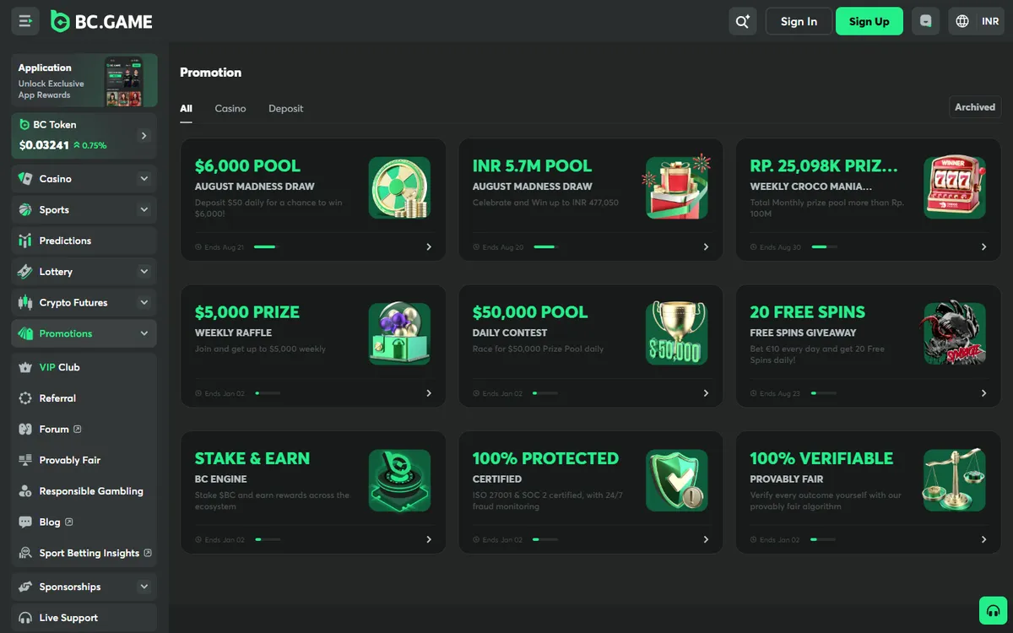Click progress bar on $6,000 Pool card
Viewport: 1013px width, 633px height.
(x=267, y=247)
